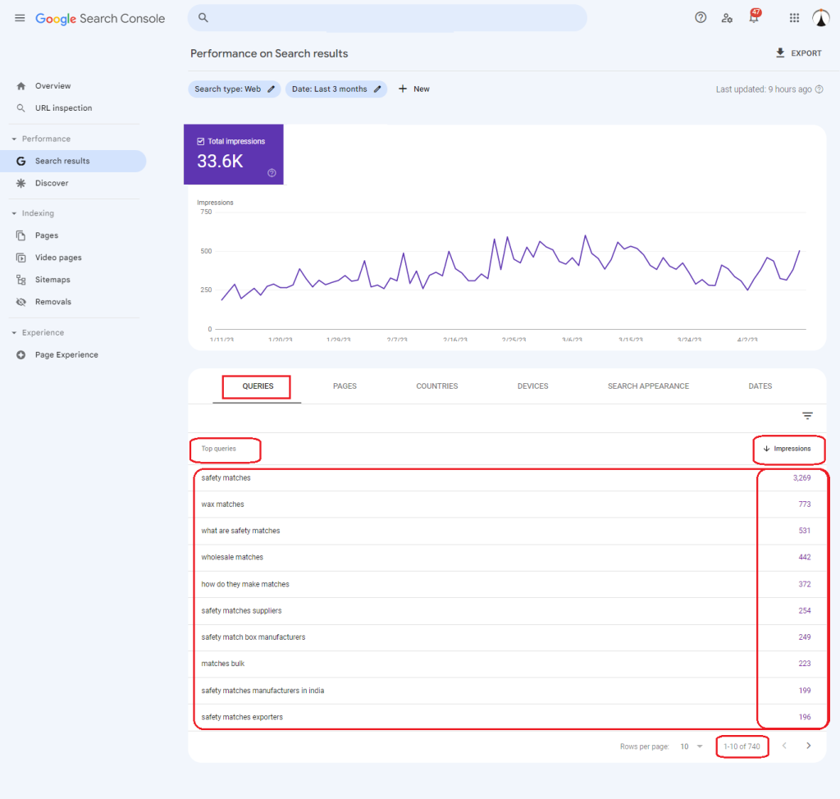Click the Video pages icon
This screenshot has height=799, width=840.
point(21,258)
